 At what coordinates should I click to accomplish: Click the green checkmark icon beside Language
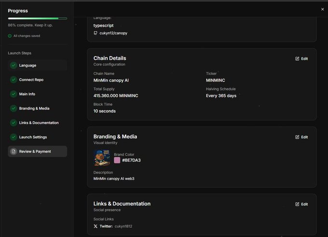click(x=14, y=65)
